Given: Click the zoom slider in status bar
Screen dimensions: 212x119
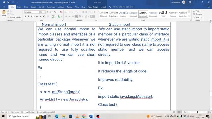Looking at the screenshot, I should click(x=197, y=112).
